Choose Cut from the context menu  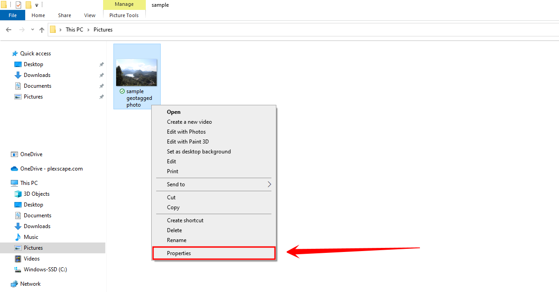pos(214,198)
